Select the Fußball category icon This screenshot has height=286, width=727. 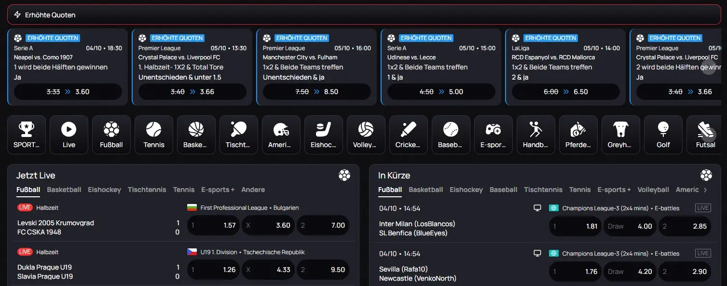(x=111, y=135)
